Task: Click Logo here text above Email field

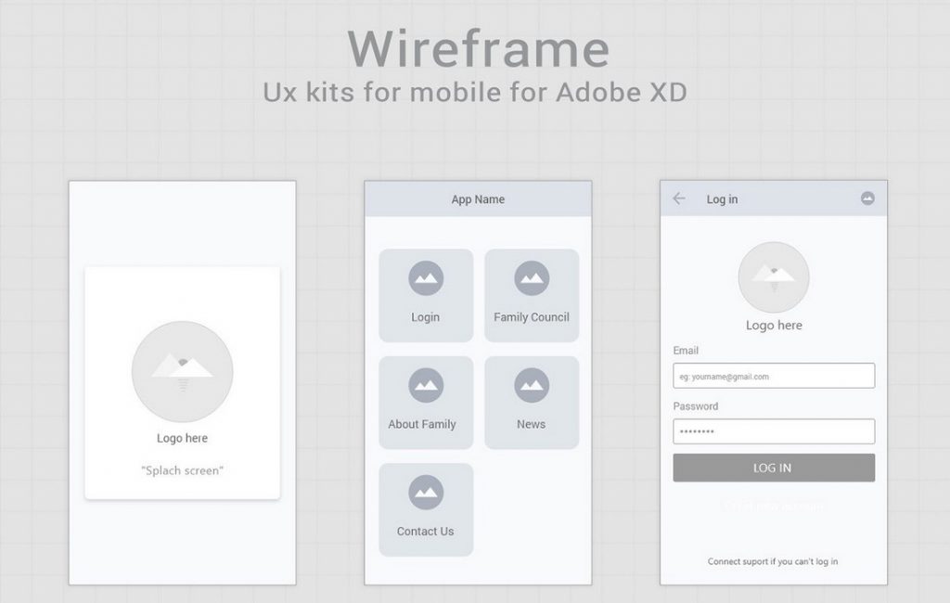Action: point(774,326)
